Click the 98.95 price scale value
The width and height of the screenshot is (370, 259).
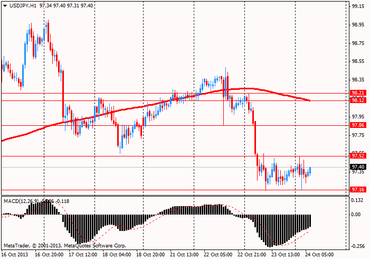[358, 25]
